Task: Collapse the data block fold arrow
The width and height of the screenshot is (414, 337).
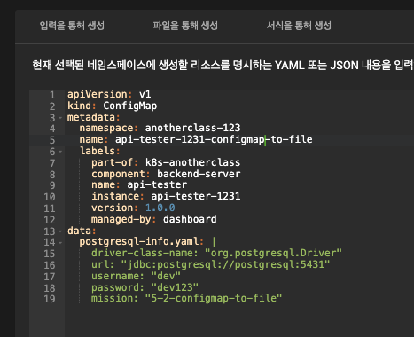Action: tap(60, 231)
